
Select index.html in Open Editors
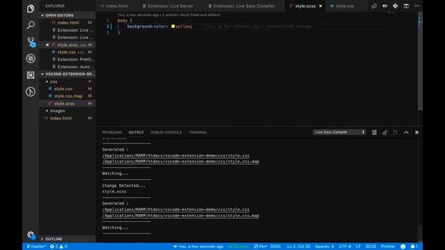67,23
